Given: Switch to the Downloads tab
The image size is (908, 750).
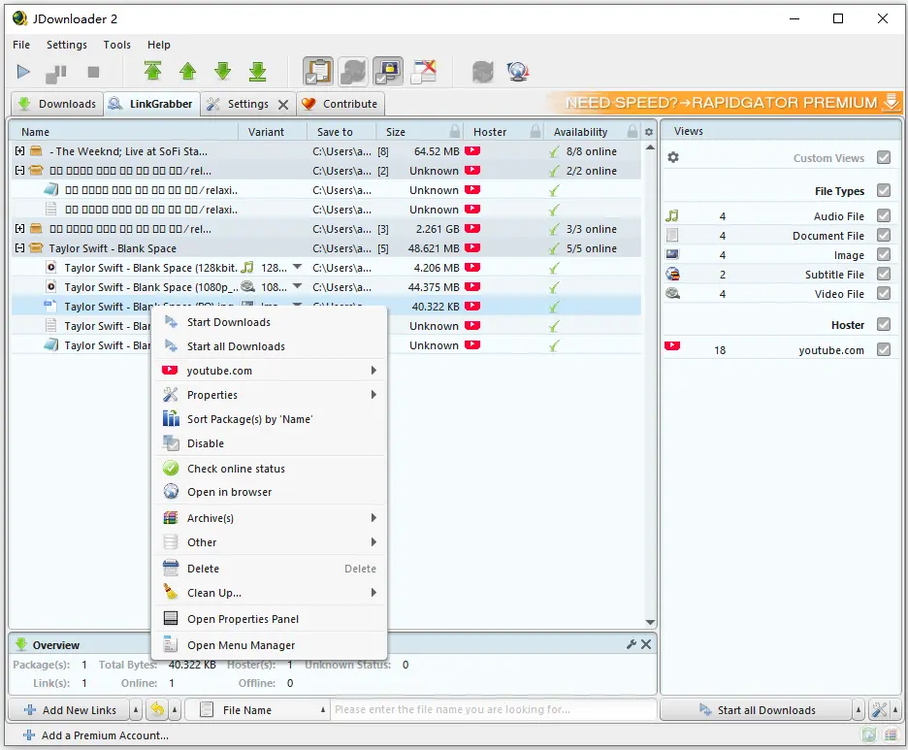Looking at the screenshot, I should click(x=56, y=104).
